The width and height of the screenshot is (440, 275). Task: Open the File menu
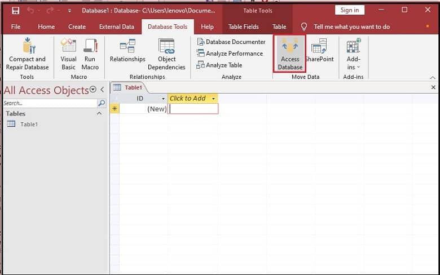(x=16, y=26)
